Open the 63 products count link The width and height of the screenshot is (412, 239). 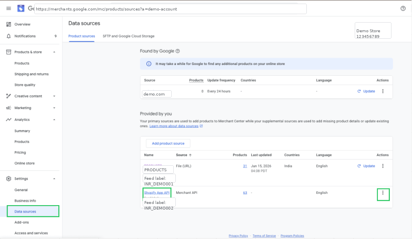pos(245,193)
